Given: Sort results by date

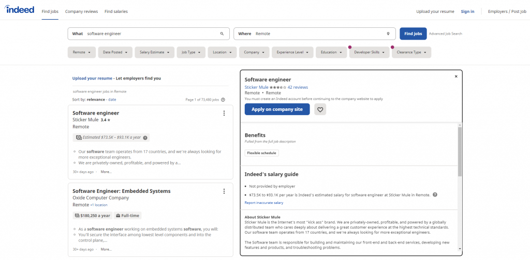Looking at the screenshot, I should pyautogui.click(x=112, y=100).
